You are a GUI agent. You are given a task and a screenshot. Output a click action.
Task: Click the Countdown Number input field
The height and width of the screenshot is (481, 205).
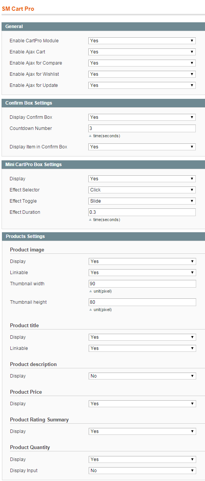[142, 128]
